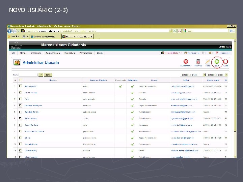Open the Selecionar Grupo dropdown
Image resolution: width=243 pixels, height=182 pixels.
coord(193,75)
